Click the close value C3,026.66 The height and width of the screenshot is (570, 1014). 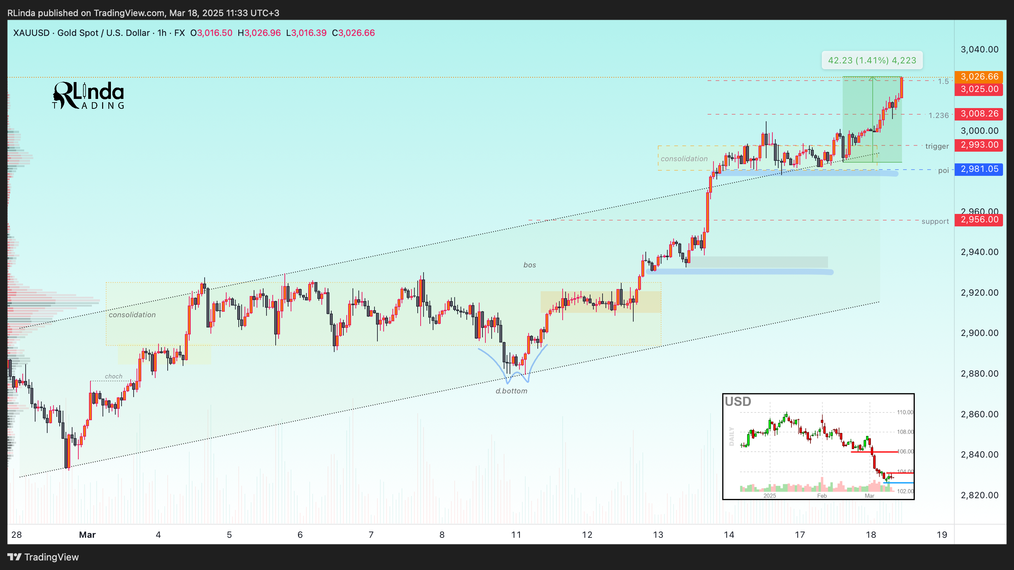pyautogui.click(x=353, y=33)
